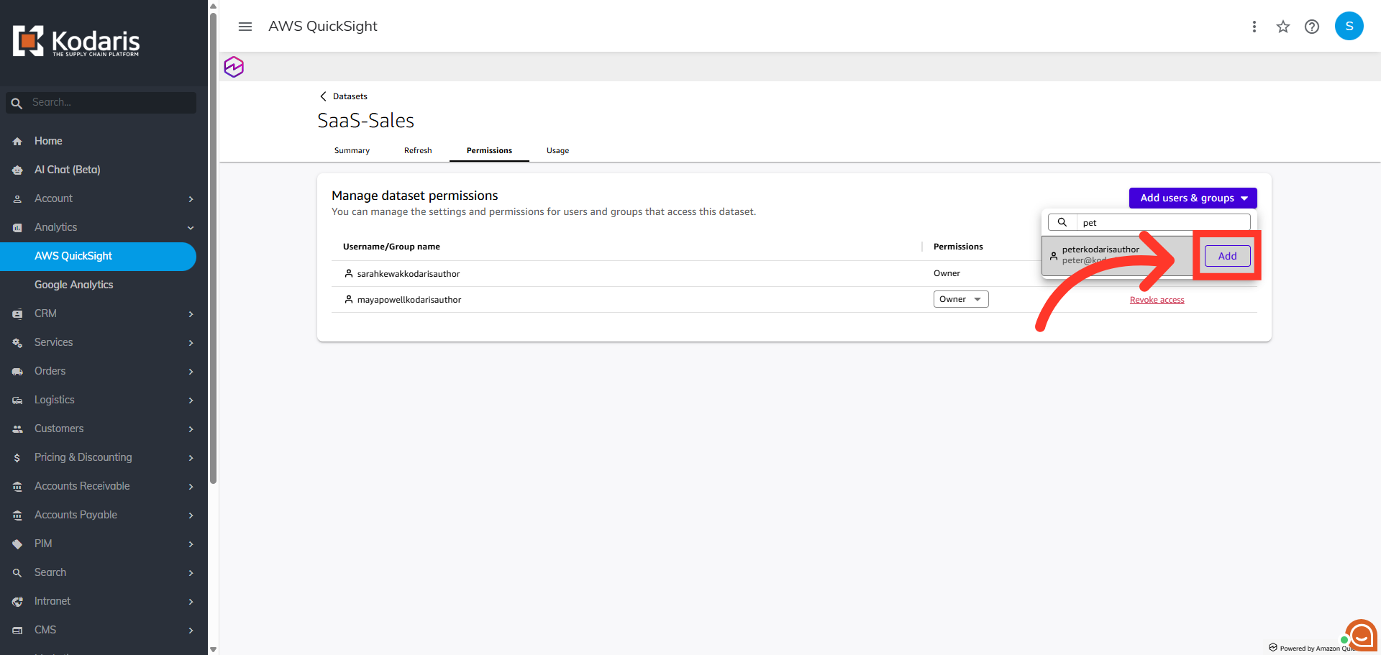Open the vertical three-dot options menu
Image resolution: width=1381 pixels, height=655 pixels.
click(1254, 27)
